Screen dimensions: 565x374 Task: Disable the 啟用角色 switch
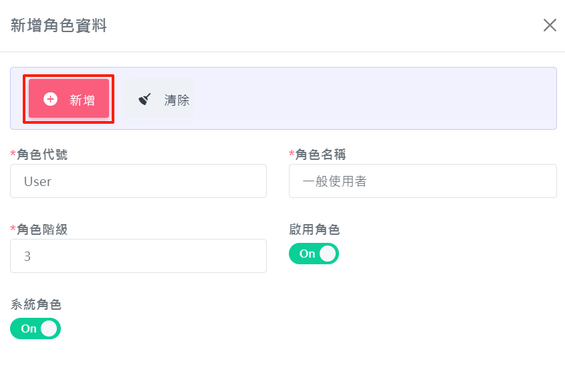314,254
